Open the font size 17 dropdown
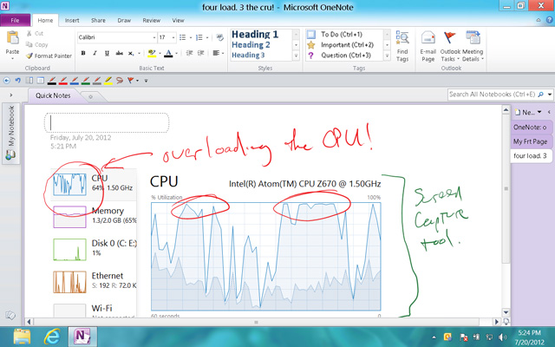 point(173,37)
